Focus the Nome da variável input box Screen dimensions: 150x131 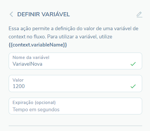(75, 61)
